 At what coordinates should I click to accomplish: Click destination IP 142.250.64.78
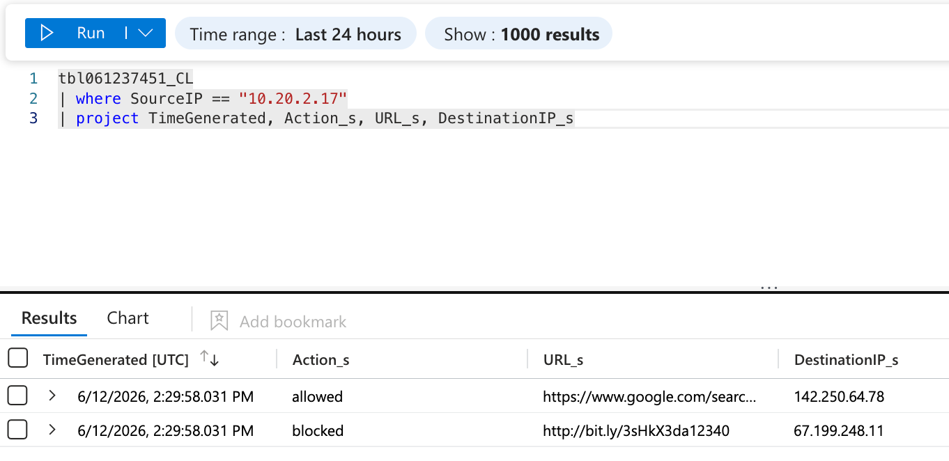839,396
